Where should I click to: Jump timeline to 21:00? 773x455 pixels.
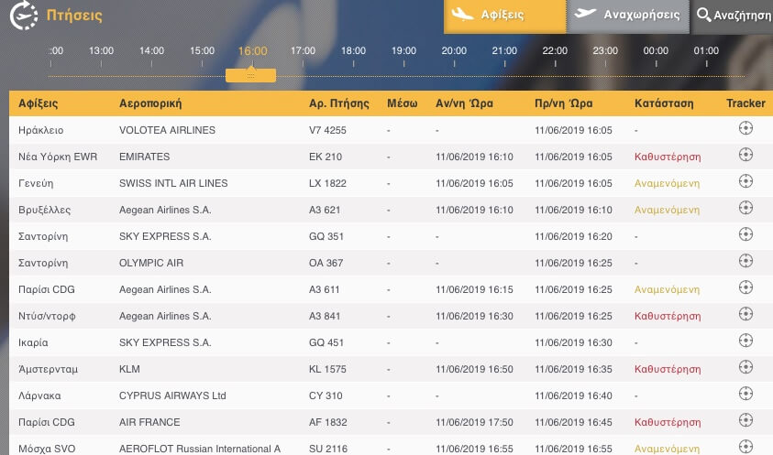coord(504,50)
